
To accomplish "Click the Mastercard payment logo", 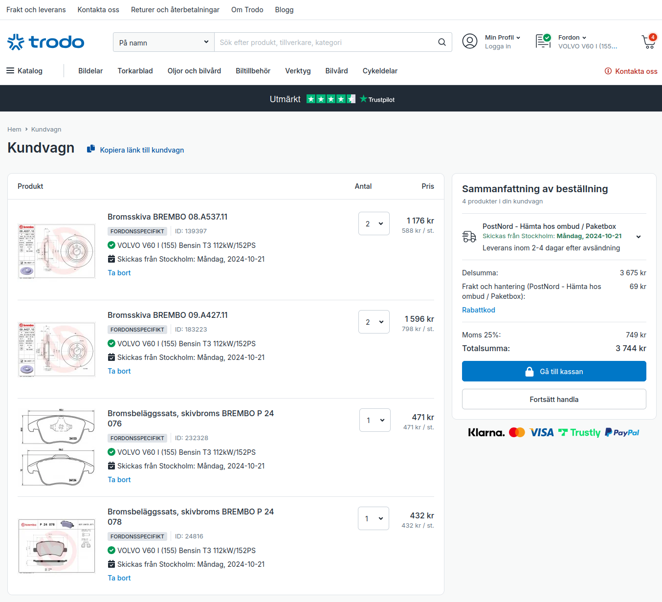I will [x=517, y=432].
